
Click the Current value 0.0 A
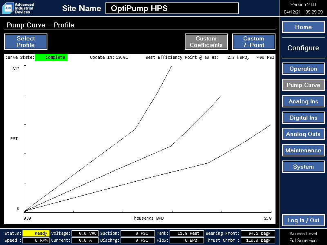tap(85, 240)
